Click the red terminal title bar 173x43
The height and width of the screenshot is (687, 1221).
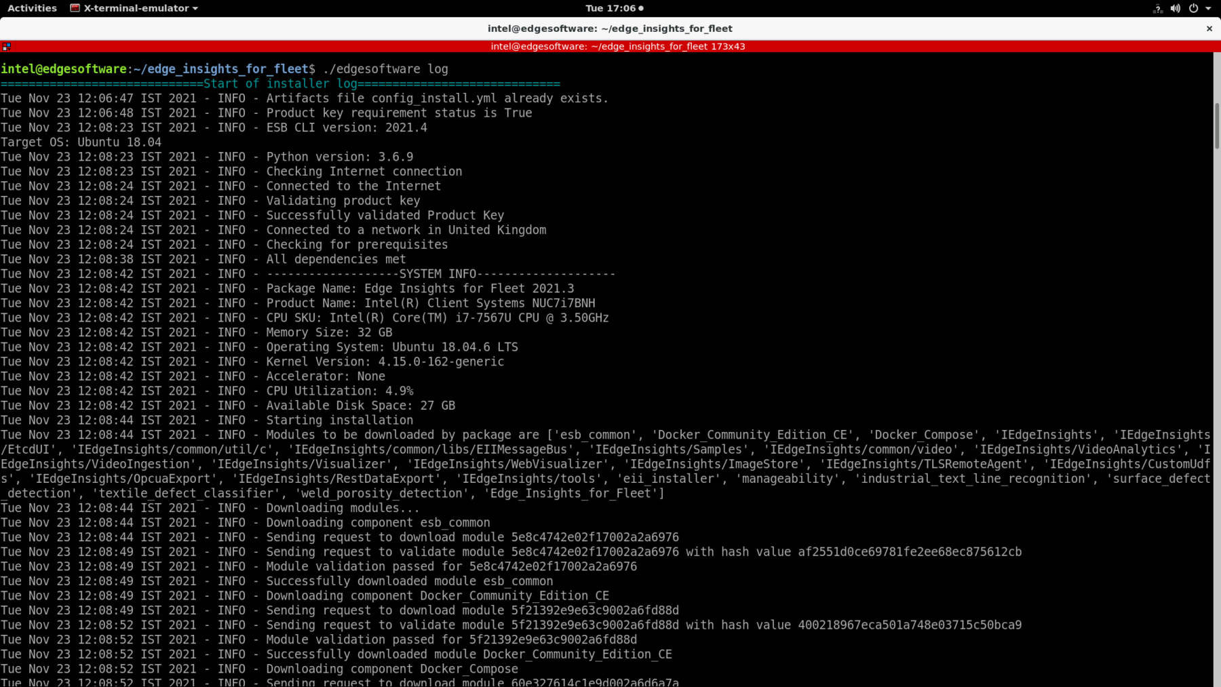pos(618,46)
